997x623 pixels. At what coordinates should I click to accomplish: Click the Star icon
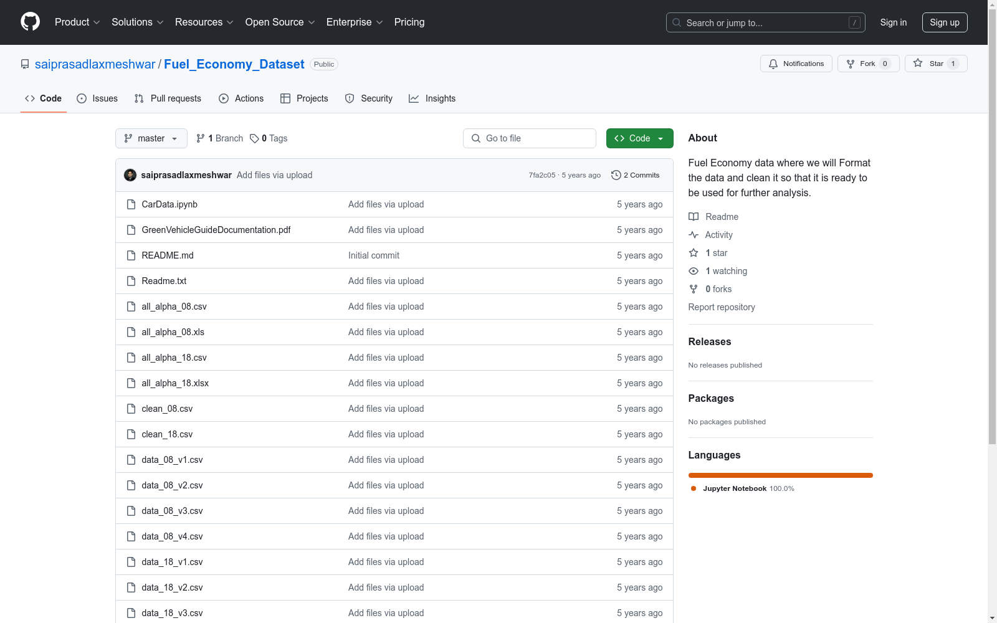[x=918, y=63]
